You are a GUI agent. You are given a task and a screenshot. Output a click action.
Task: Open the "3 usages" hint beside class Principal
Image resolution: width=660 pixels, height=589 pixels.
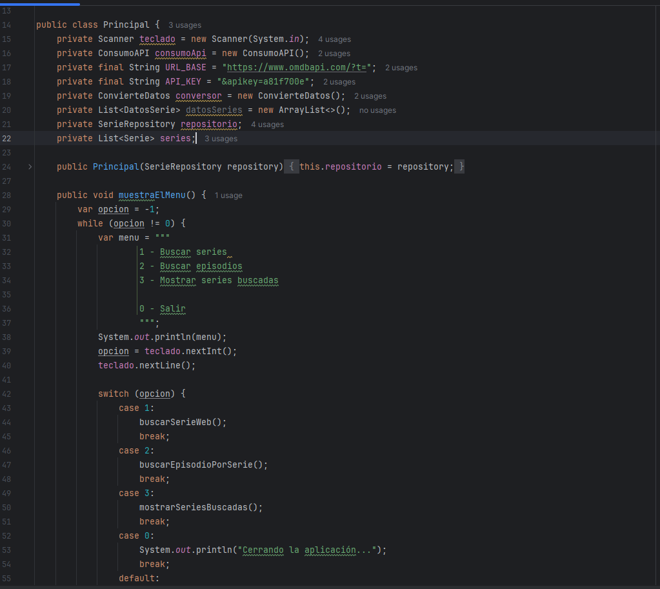click(x=185, y=25)
